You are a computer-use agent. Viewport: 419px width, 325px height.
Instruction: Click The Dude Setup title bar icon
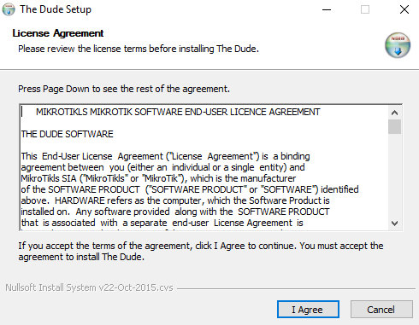coord(9,9)
